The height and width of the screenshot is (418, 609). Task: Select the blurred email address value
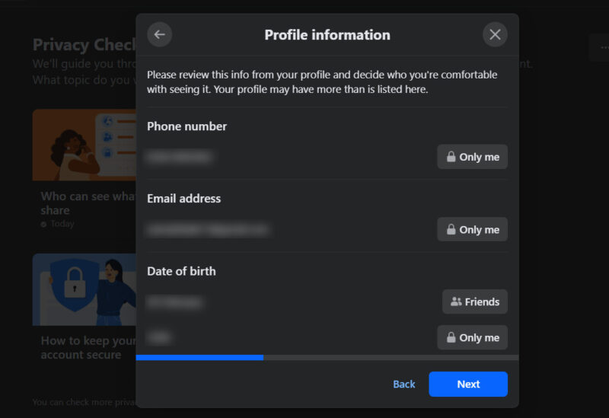click(208, 230)
